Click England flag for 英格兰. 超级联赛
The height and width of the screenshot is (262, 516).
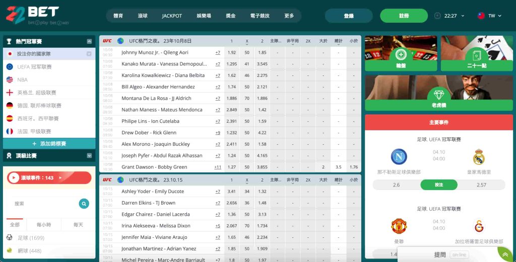click(x=10, y=93)
